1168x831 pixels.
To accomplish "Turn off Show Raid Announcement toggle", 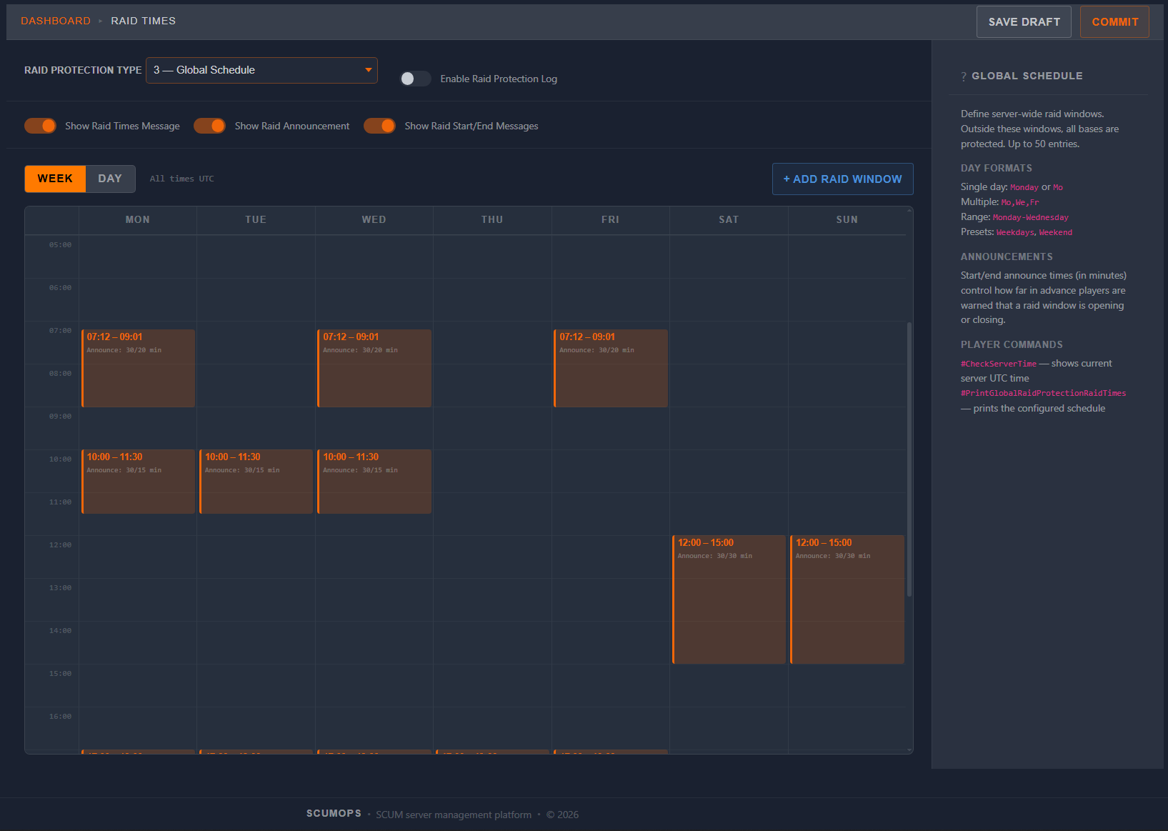I will pos(209,126).
